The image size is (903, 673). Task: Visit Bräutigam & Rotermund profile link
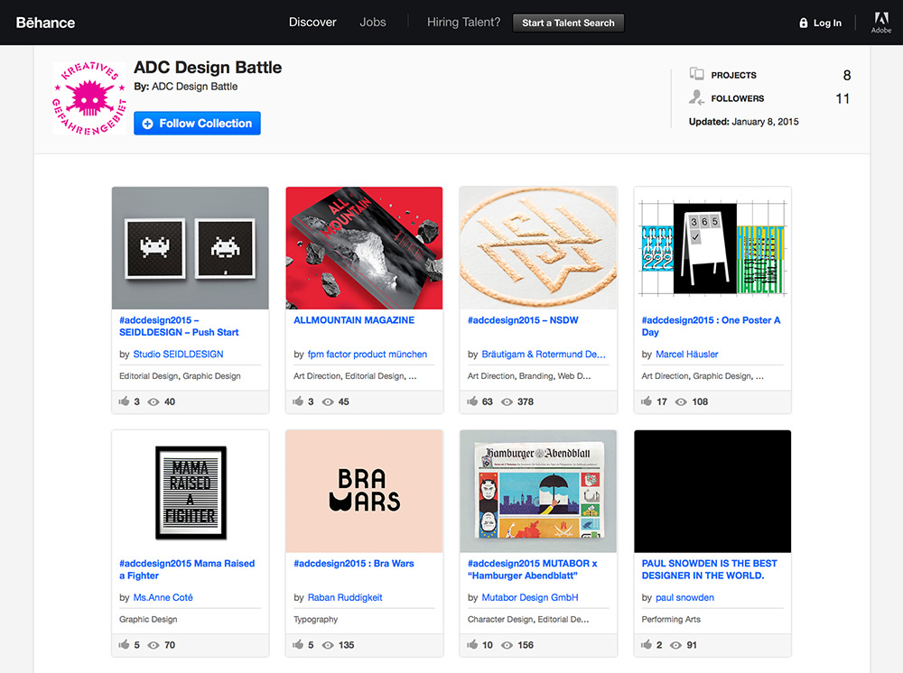[x=544, y=355]
